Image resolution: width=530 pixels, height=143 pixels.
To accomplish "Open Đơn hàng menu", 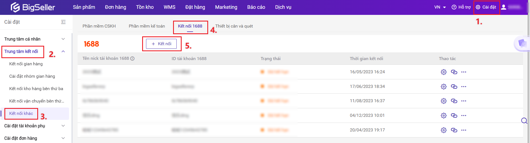I will pyautogui.click(x=115, y=7).
